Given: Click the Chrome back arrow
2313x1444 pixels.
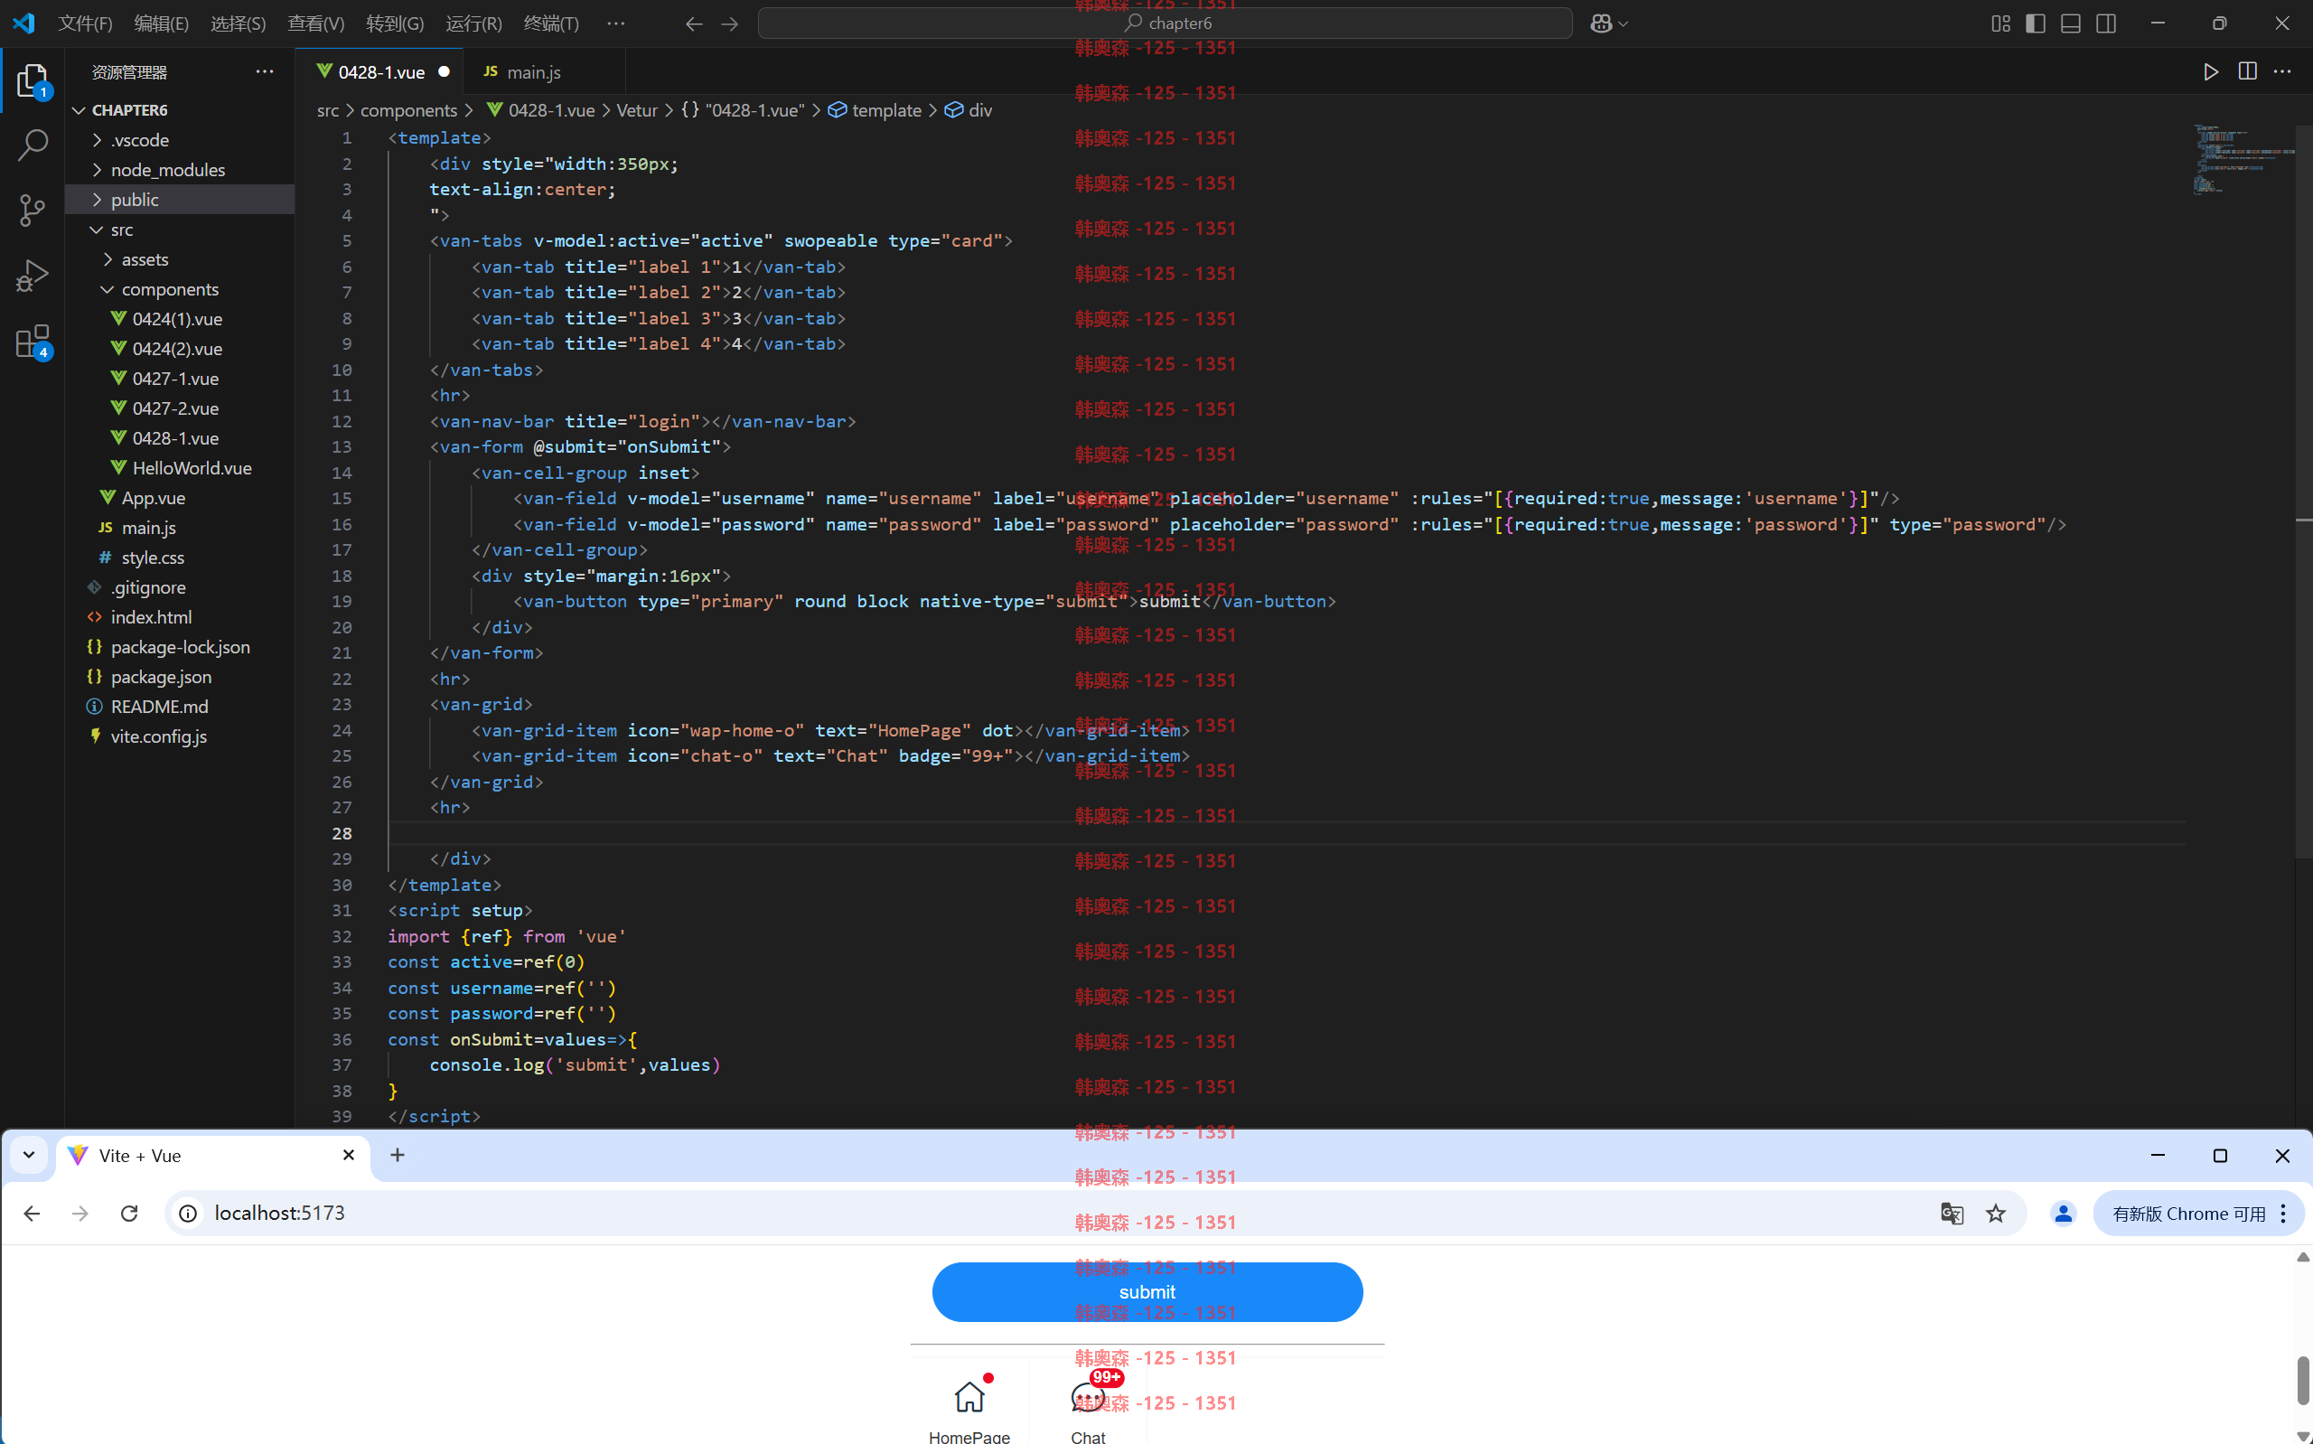Looking at the screenshot, I should 32,1214.
